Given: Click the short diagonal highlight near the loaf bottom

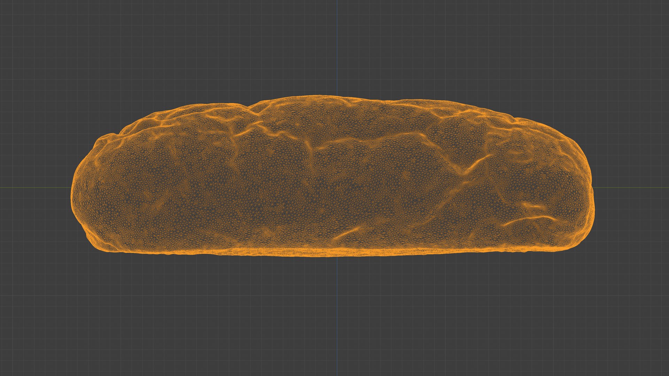Looking at the screenshot, I should 347,233.
